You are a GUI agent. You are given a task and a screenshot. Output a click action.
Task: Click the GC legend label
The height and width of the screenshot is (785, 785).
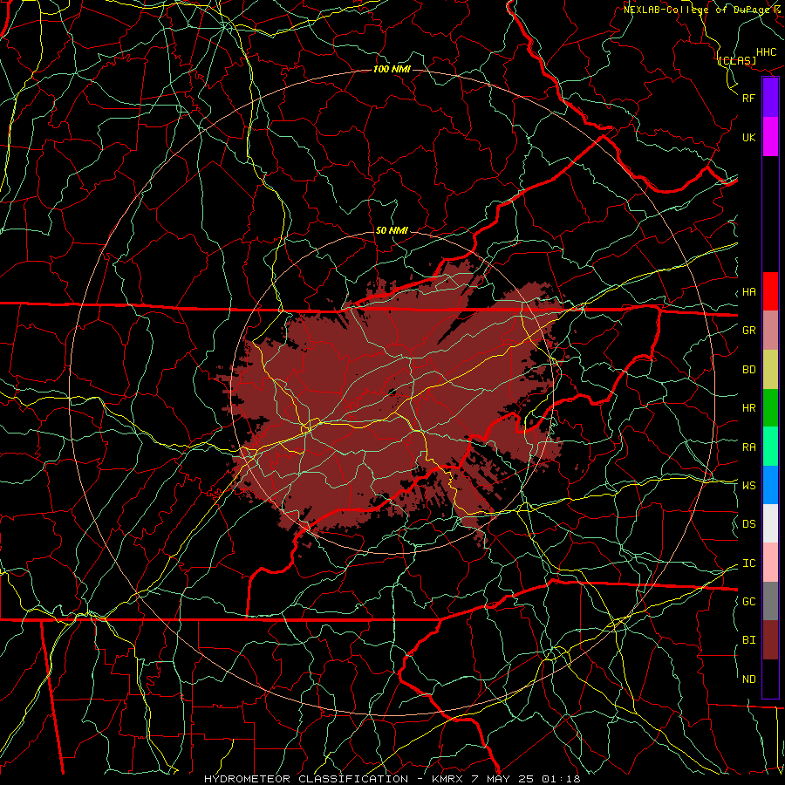pos(748,602)
